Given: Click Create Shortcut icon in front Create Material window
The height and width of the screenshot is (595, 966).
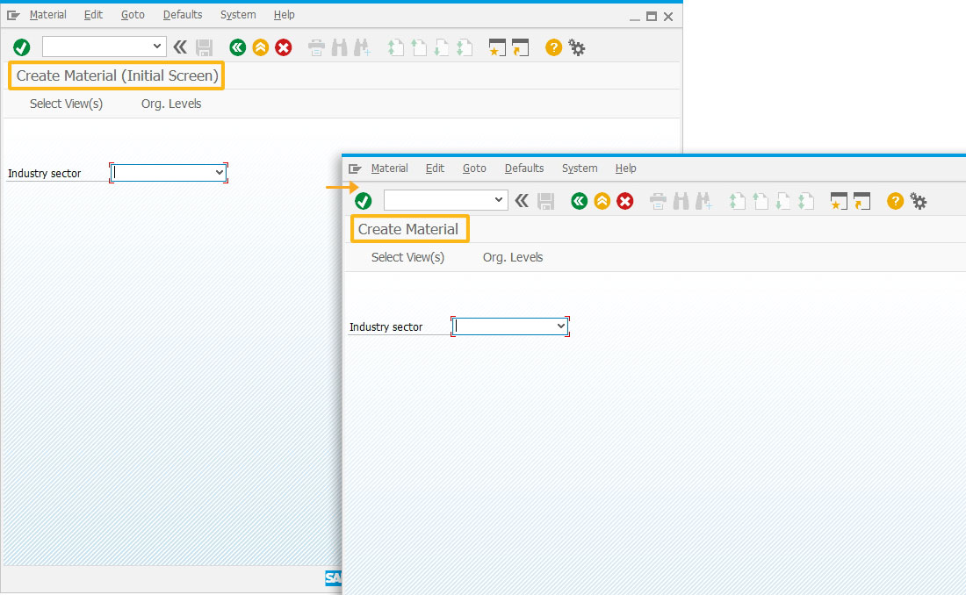Looking at the screenshot, I should (861, 201).
